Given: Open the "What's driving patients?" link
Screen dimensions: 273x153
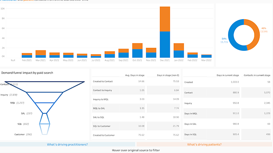Looking at the screenshot, I should [204, 145].
